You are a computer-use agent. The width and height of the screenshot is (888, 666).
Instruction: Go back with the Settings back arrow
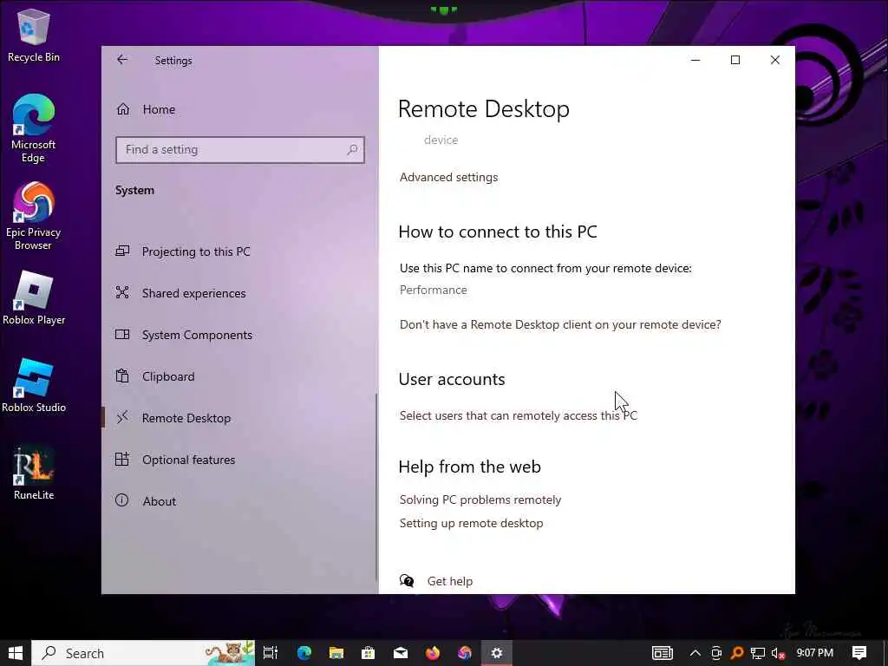[122, 60]
